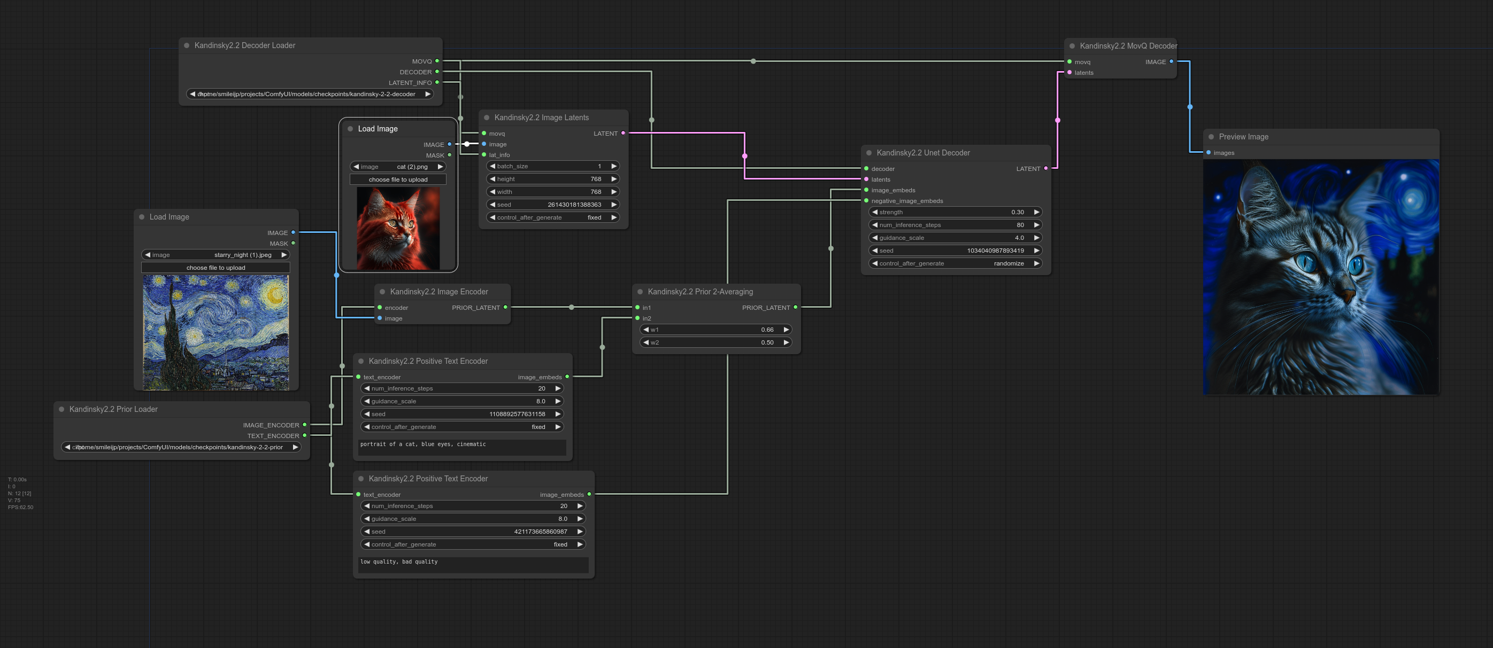Image resolution: width=1493 pixels, height=648 pixels.
Task: Open image dropdown showing starry_night (1).jpeg
Action: (x=216, y=255)
